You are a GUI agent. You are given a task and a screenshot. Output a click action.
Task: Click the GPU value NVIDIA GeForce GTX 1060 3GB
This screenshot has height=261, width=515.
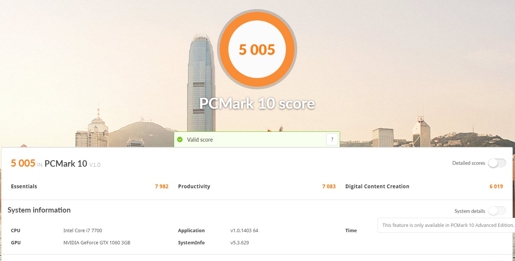coord(97,243)
